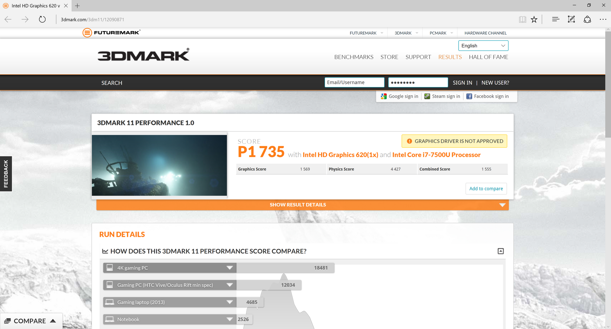Click the 12034 score bar
Image resolution: width=611 pixels, height=329 pixels.
click(x=269, y=285)
